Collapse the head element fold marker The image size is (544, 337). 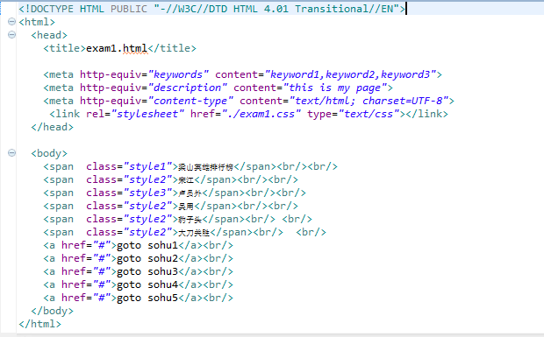[x=11, y=35]
